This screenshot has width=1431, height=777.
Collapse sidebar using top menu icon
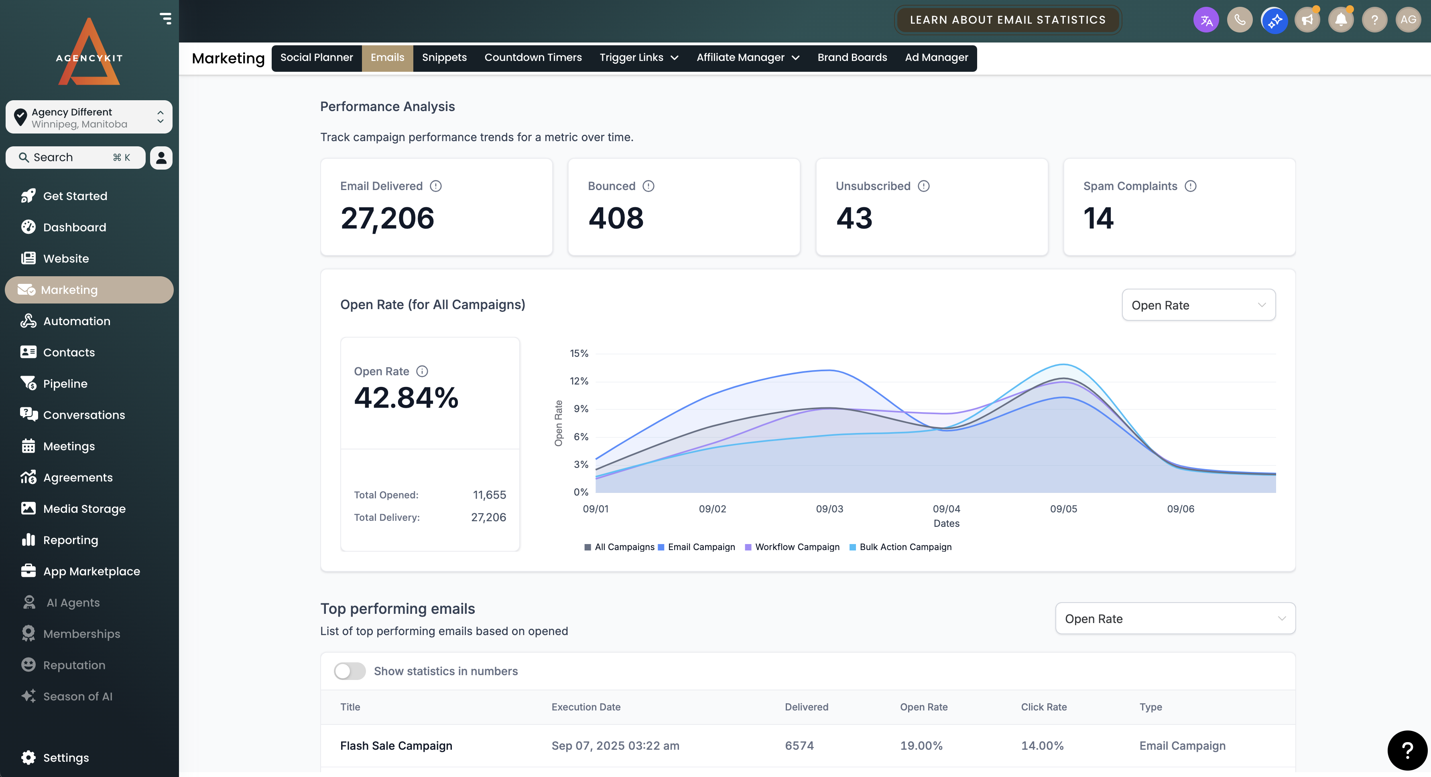[166, 18]
